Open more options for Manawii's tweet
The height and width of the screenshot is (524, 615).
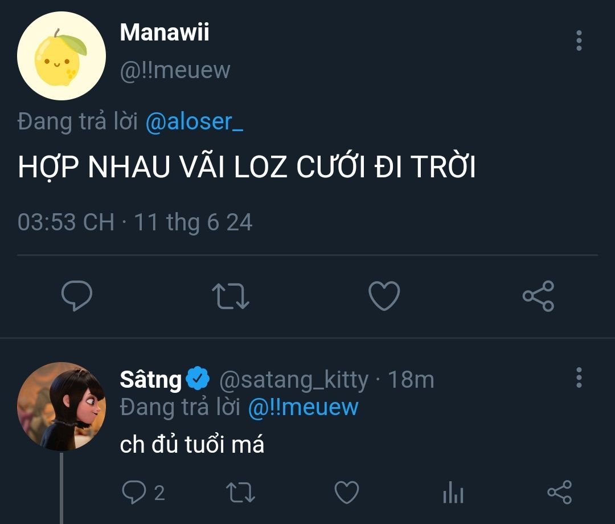(579, 41)
